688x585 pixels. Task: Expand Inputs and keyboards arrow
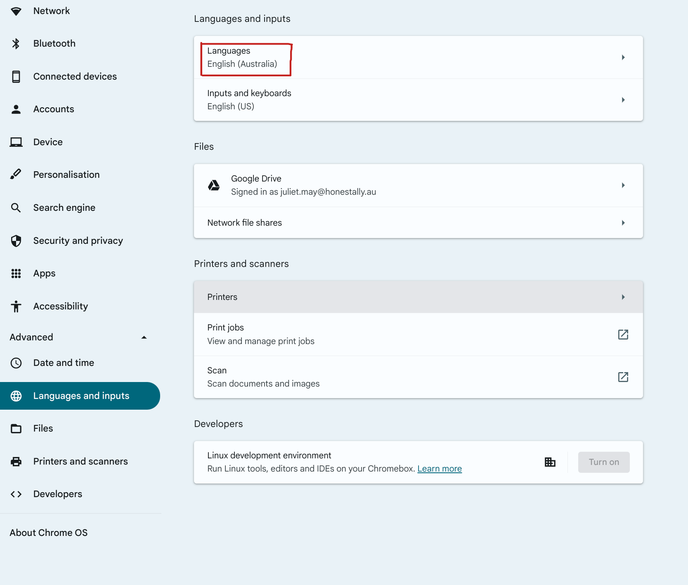point(623,100)
